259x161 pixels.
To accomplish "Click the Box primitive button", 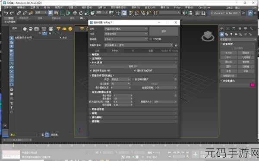I will click(229, 53).
